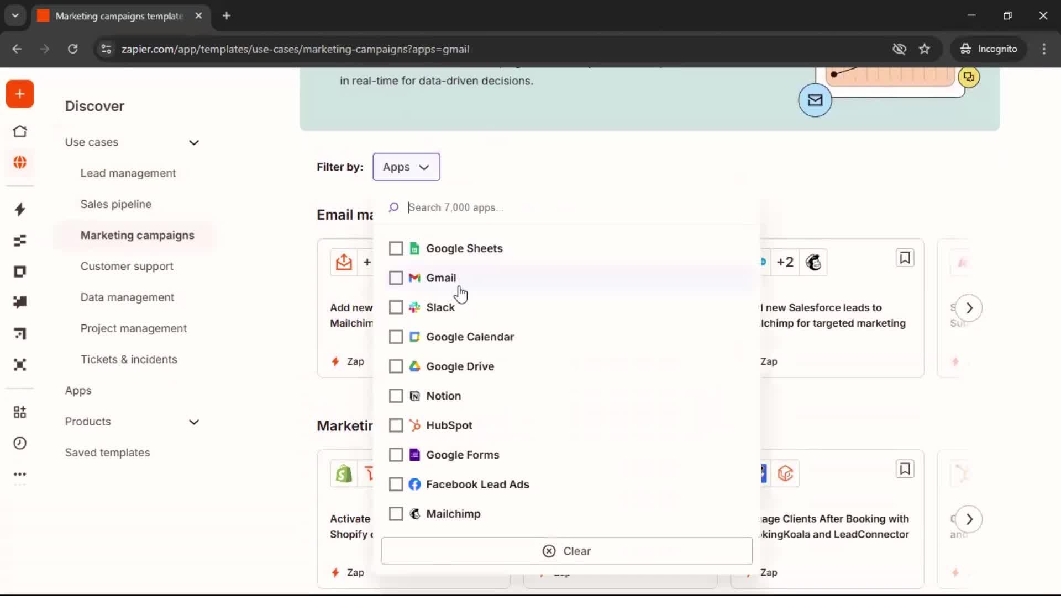Click the +2 apps badge on card
Screen dimensions: 1061x596
click(785, 262)
